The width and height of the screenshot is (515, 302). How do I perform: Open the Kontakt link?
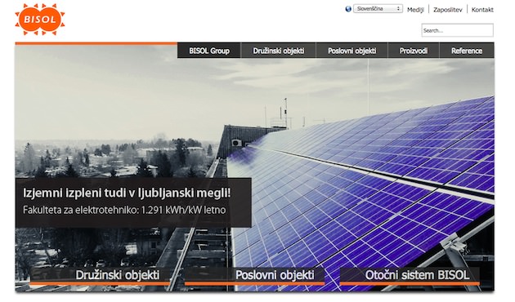pyautogui.click(x=482, y=10)
